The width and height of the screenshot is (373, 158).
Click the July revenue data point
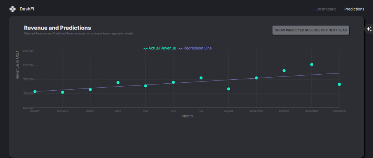pyautogui.click(x=201, y=78)
